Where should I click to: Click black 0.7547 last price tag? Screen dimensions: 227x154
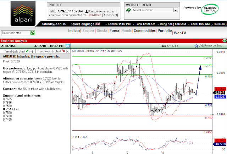tap(220, 93)
